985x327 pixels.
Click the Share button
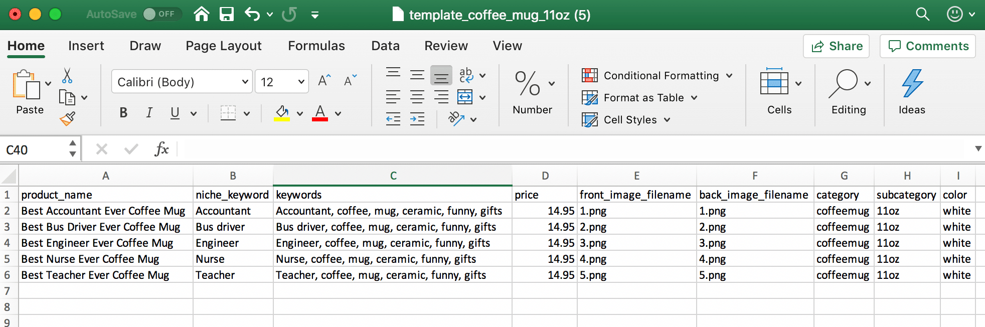(x=836, y=46)
